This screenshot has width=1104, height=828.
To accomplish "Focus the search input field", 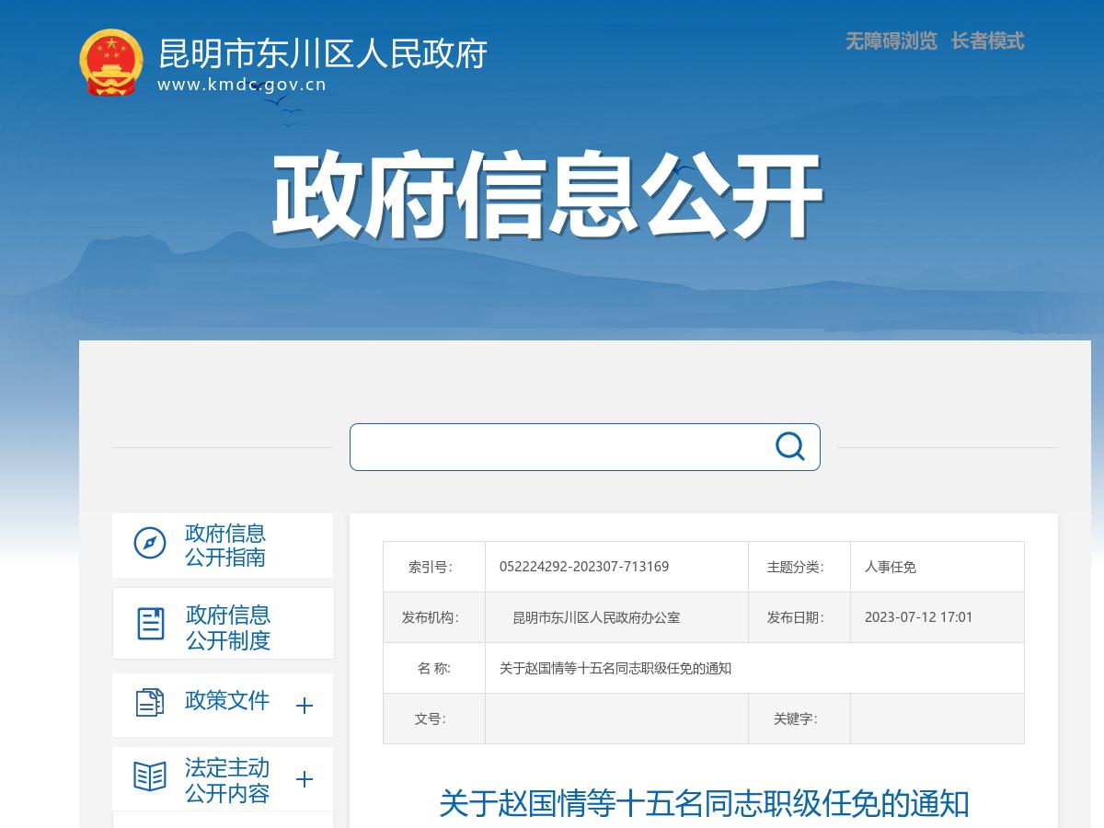I will click(561, 447).
